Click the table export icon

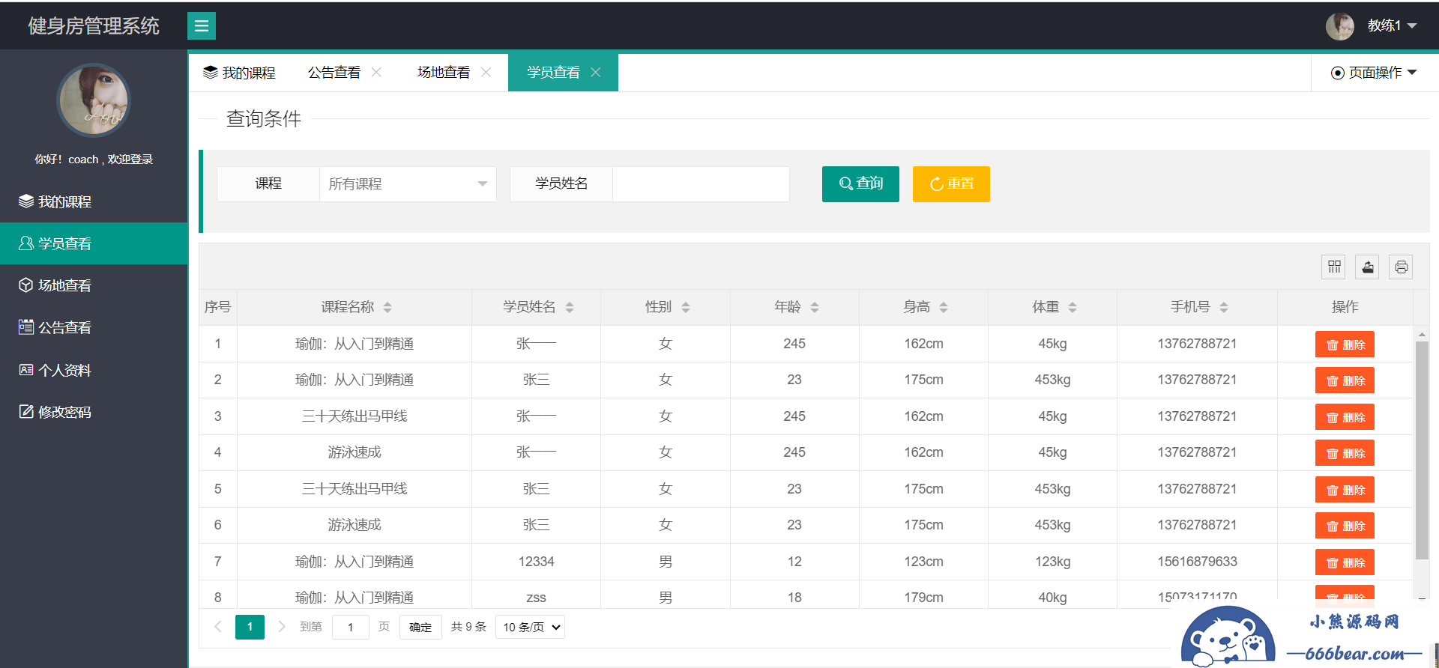pos(1367,267)
